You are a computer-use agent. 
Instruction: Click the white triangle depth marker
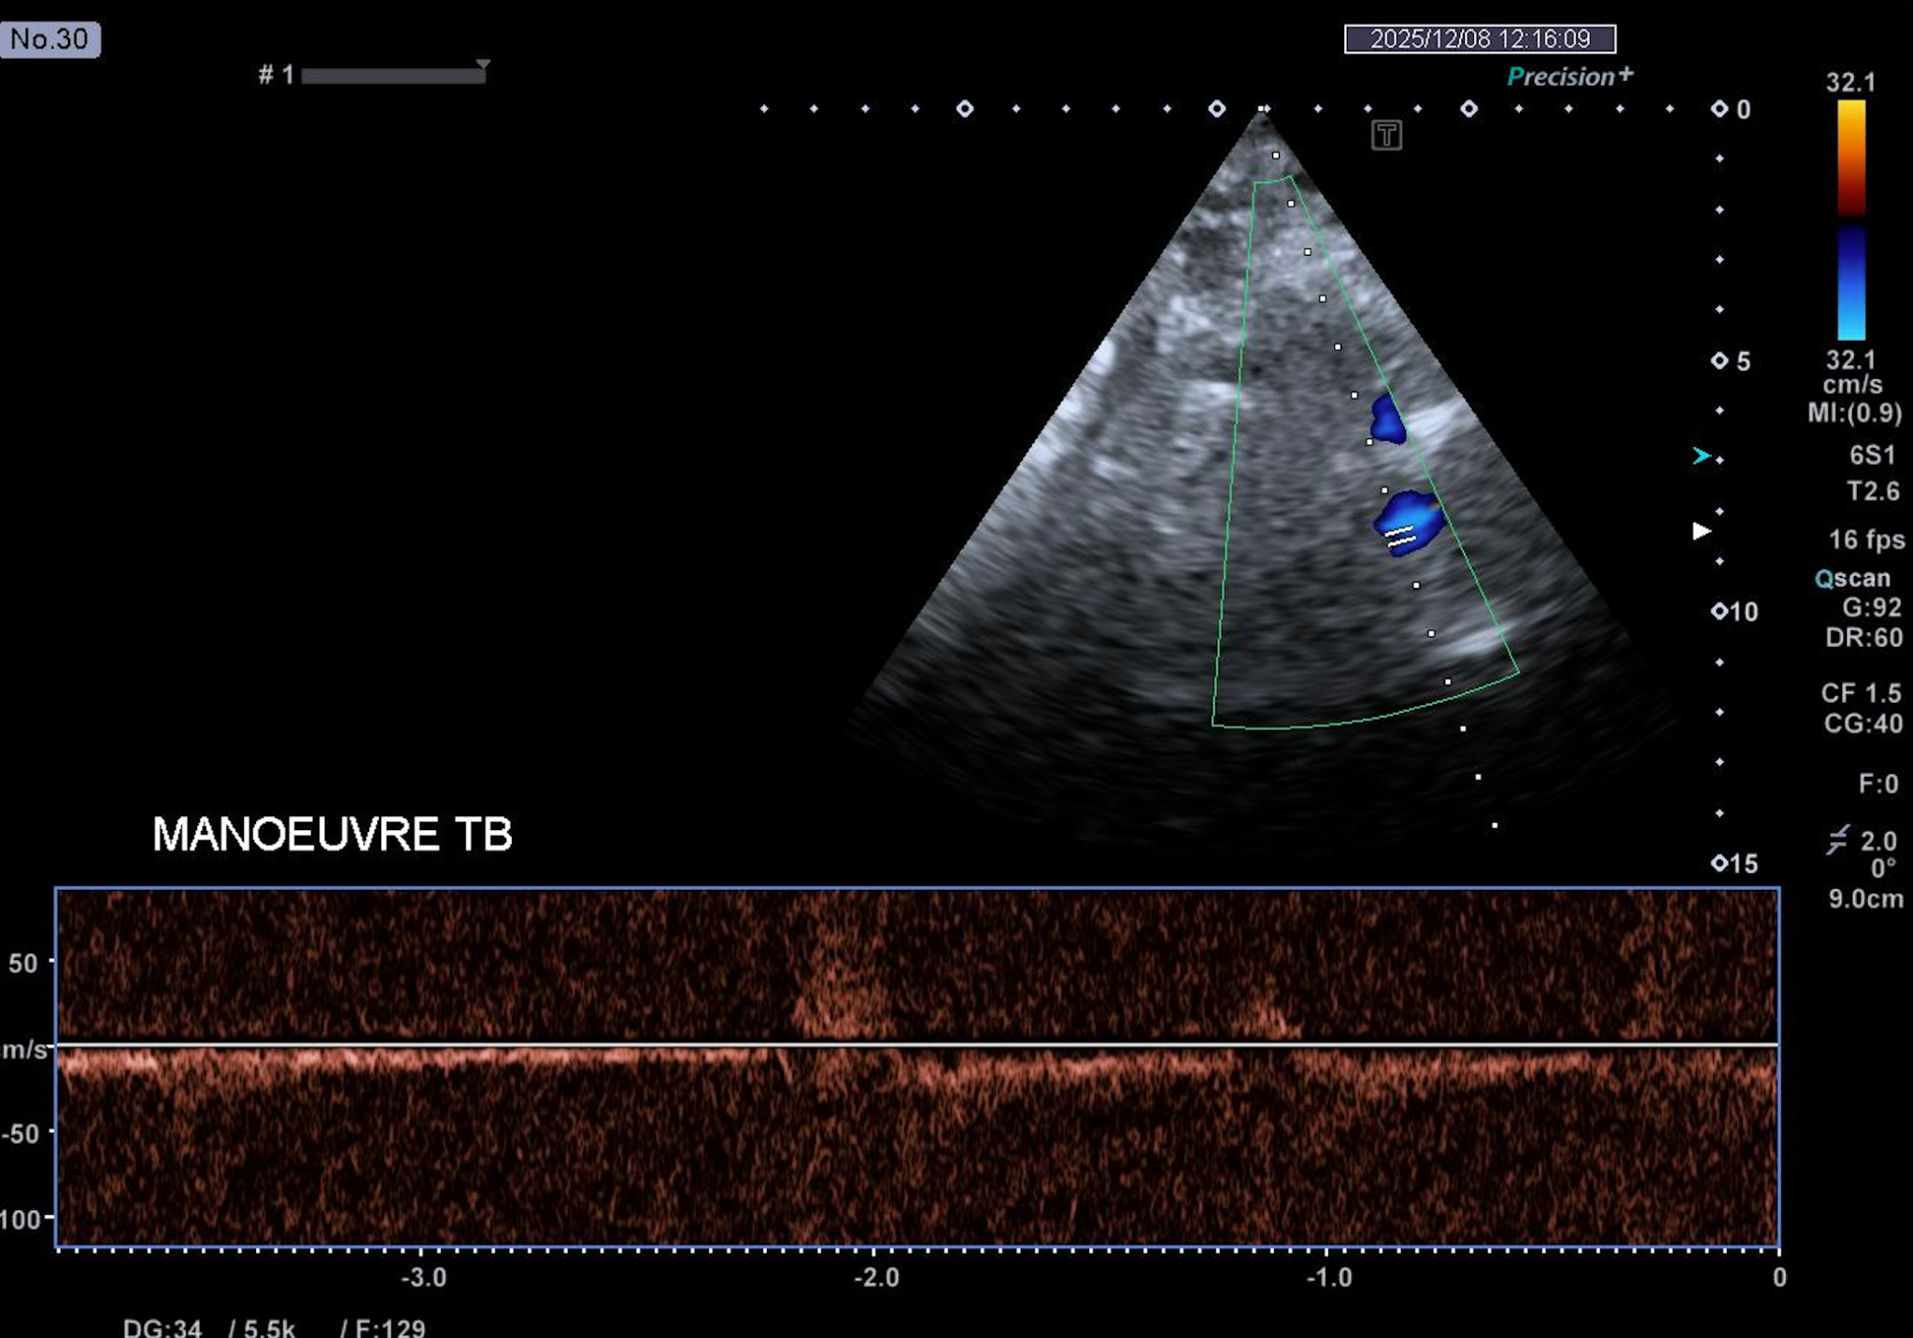pyautogui.click(x=1701, y=531)
